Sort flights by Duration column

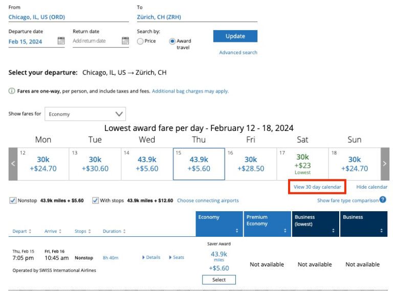click(114, 231)
